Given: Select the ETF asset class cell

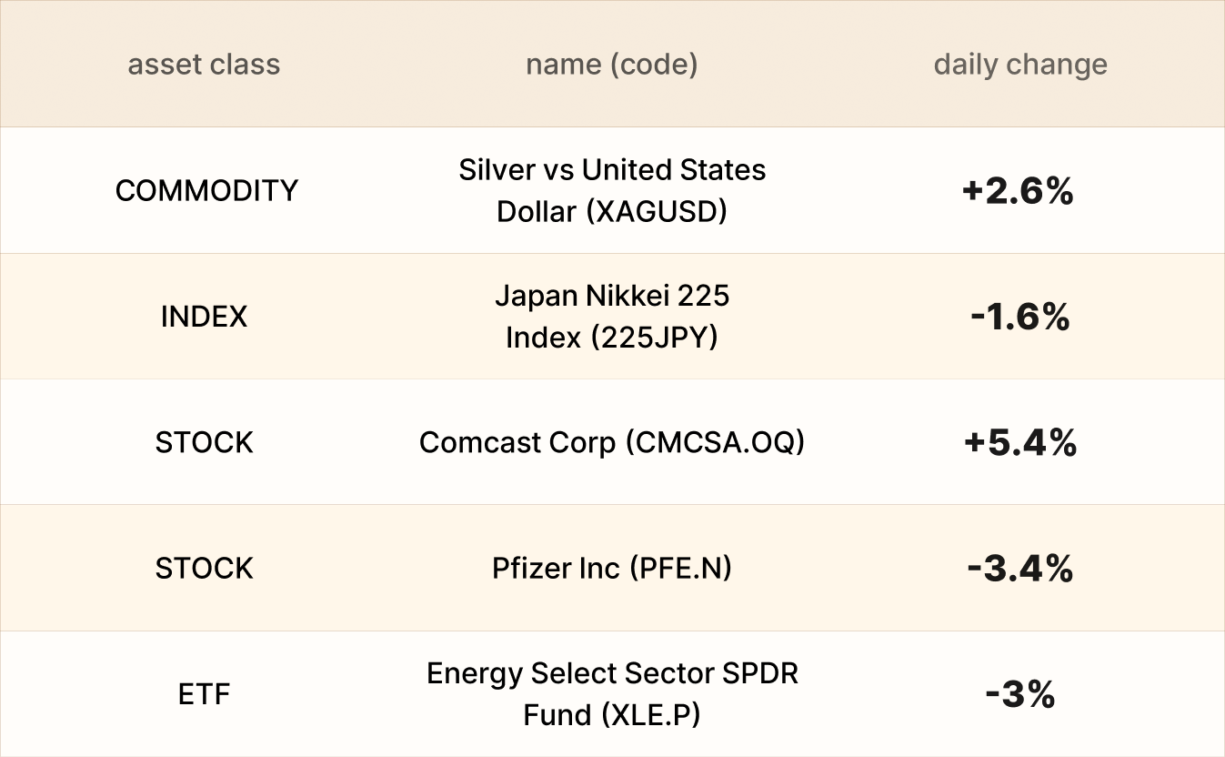Looking at the screenshot, I should pos(204,694).
